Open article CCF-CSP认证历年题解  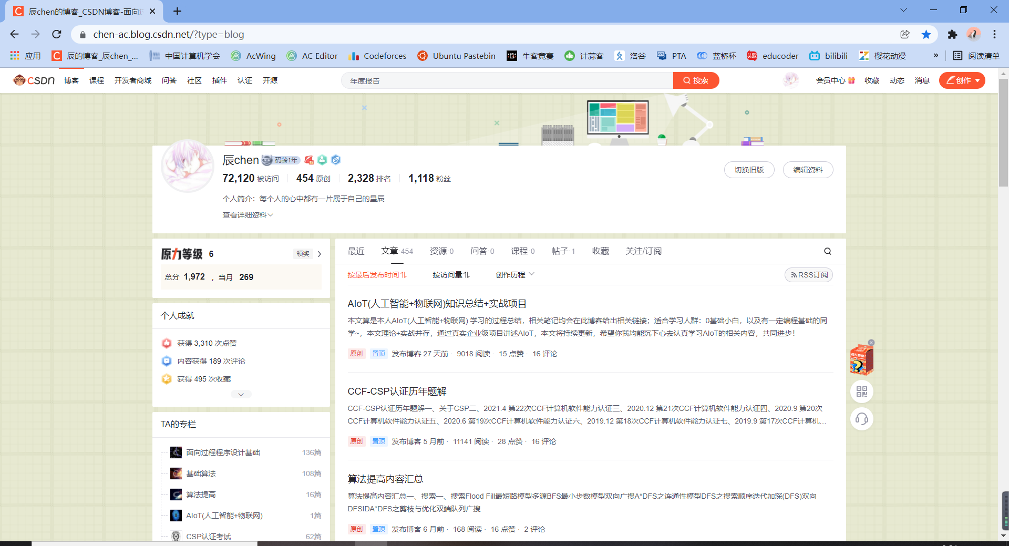pyautogui.click(x=397, y=392)
